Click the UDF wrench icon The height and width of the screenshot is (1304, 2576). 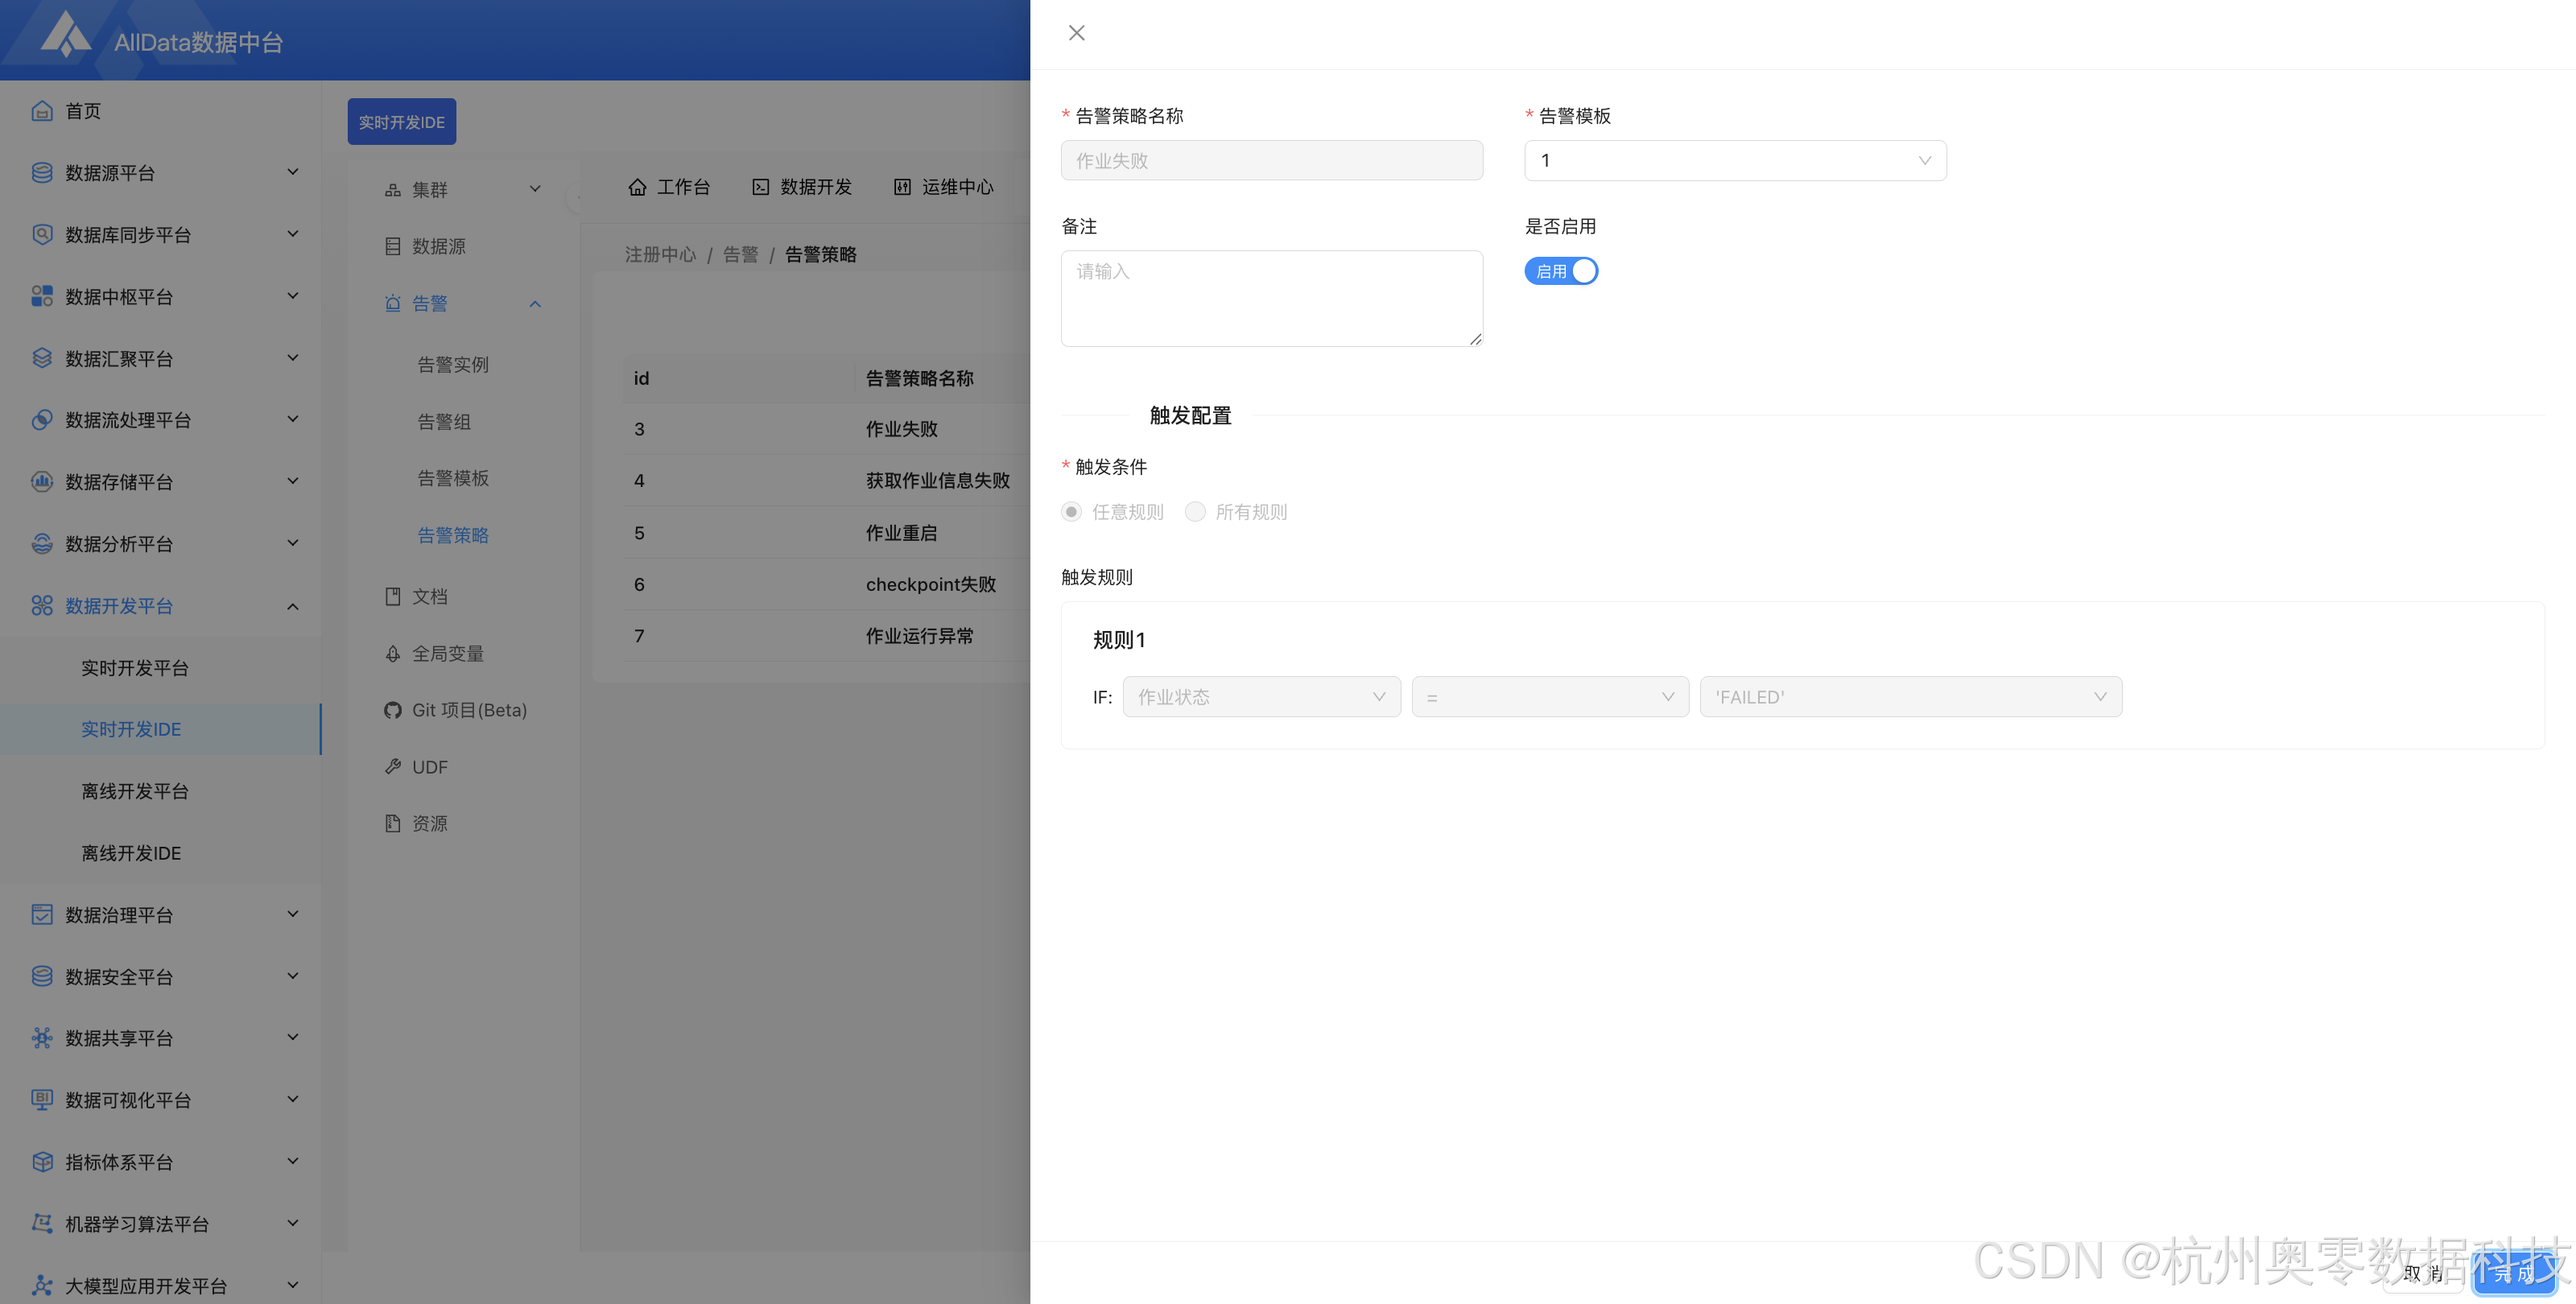393,767
